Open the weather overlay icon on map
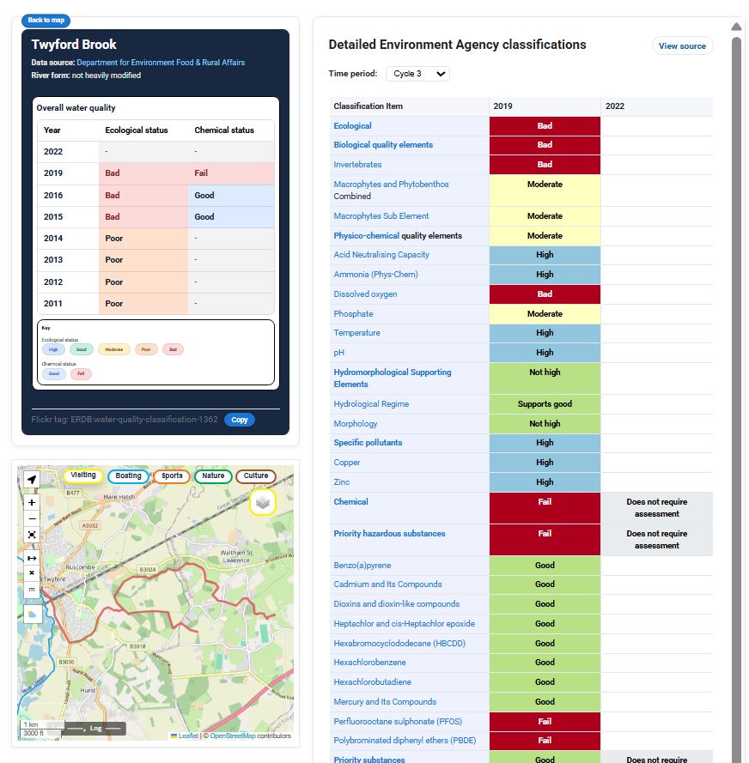Viewport: 749px width, 763px height. coord(32,614)
